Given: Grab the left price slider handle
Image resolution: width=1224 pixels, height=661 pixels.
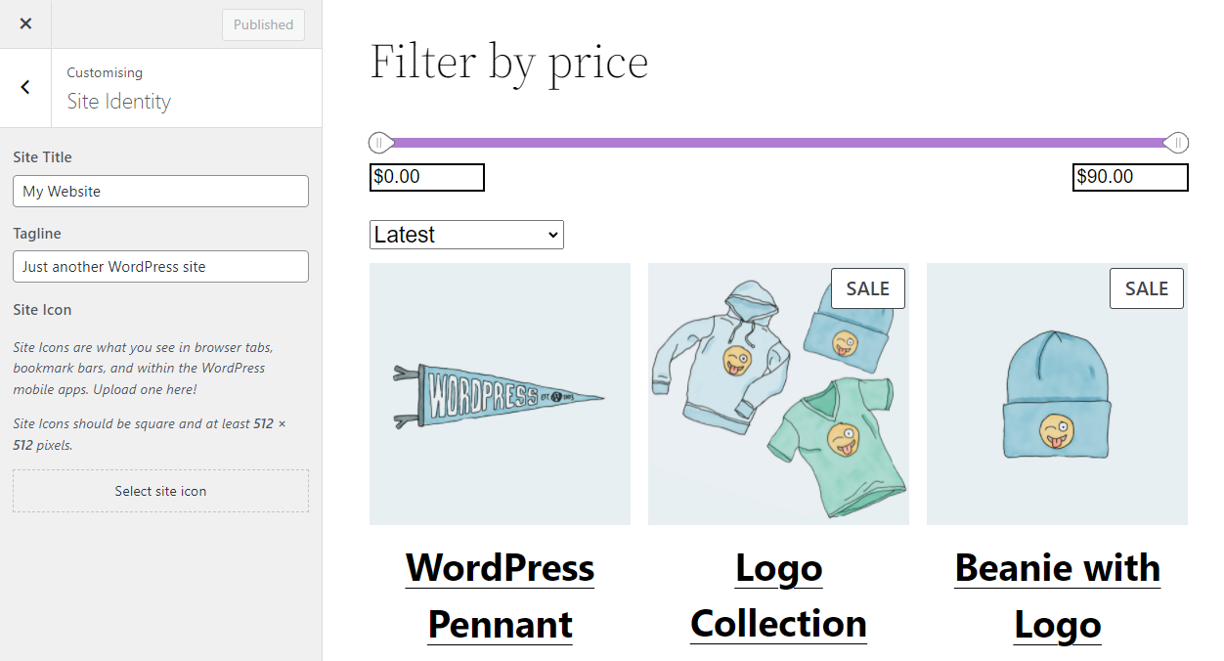Looking at the screenshot, I should (x=380, y=144).
